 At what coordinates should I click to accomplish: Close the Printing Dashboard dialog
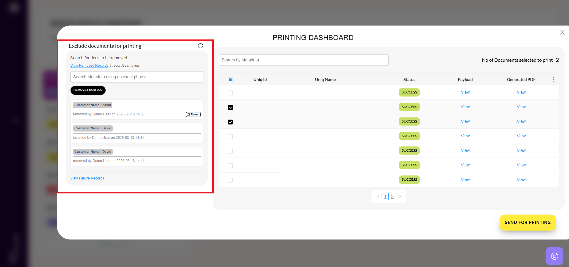click(562, 32)
